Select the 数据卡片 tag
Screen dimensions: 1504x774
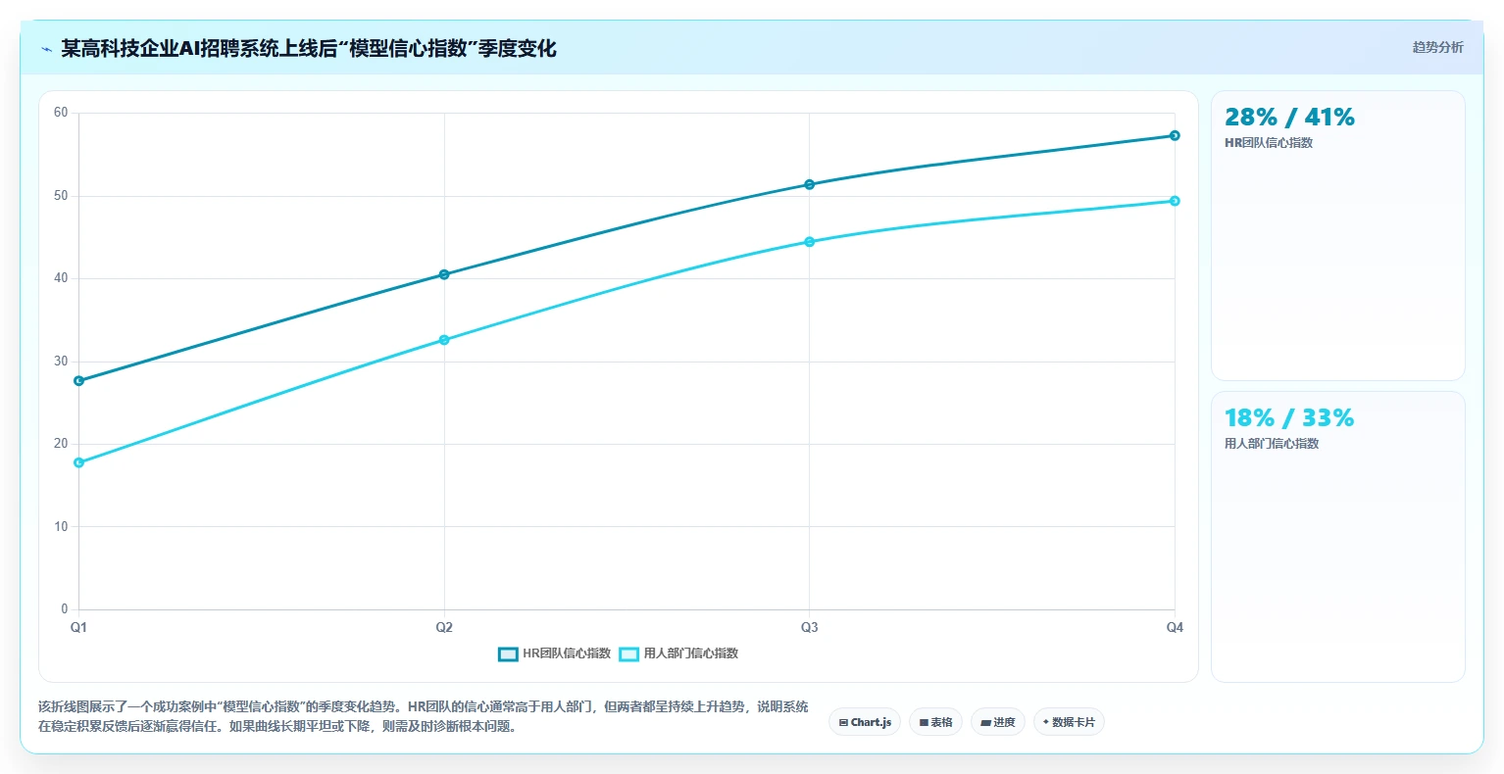[x=1069, y=722]
